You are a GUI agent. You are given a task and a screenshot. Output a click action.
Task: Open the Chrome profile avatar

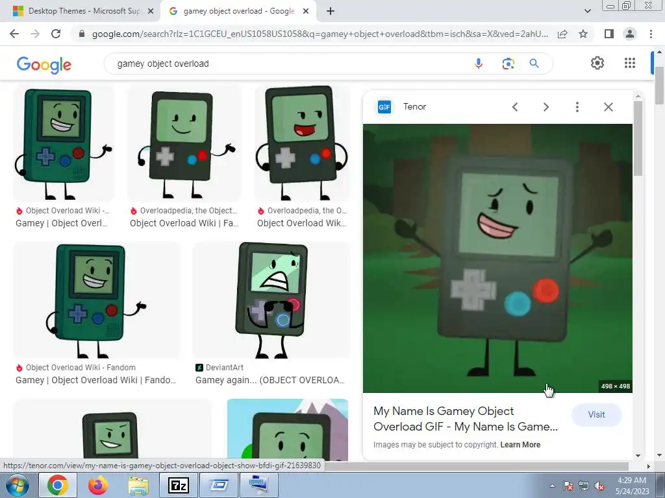[x=630, y=34]
